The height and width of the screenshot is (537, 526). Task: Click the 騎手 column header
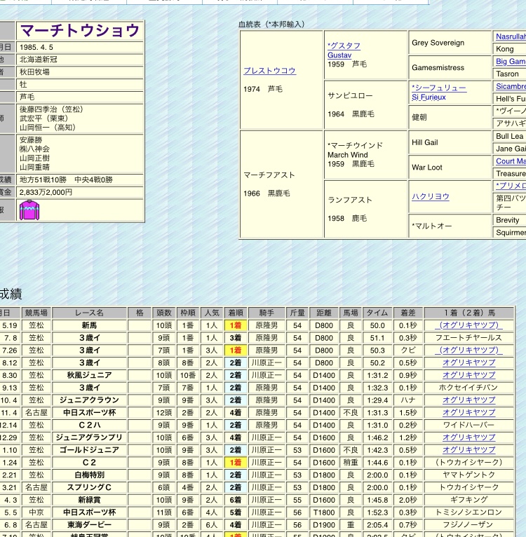click(267, 313)
